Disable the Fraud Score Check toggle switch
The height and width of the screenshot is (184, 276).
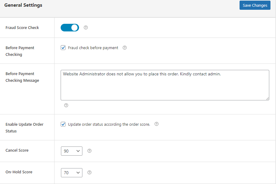click(x=70, y=28)
